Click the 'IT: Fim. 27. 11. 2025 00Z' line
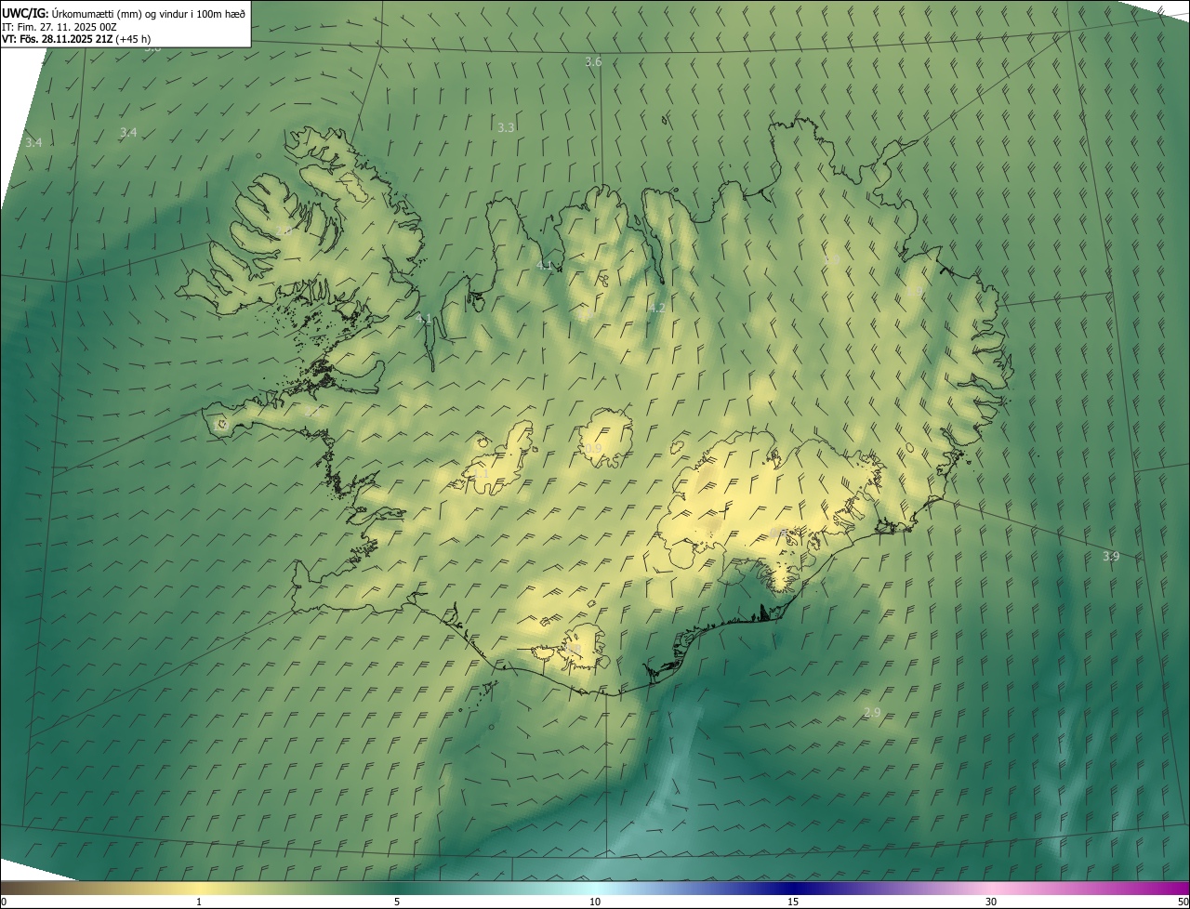This screenshot has width=1190, height=909. click(x=59, y=27)
